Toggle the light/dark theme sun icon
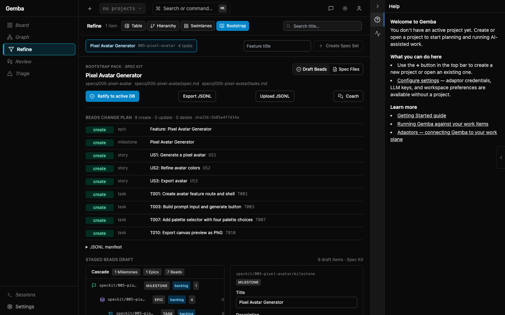This screenshot has width=505, height=315. 345,8
